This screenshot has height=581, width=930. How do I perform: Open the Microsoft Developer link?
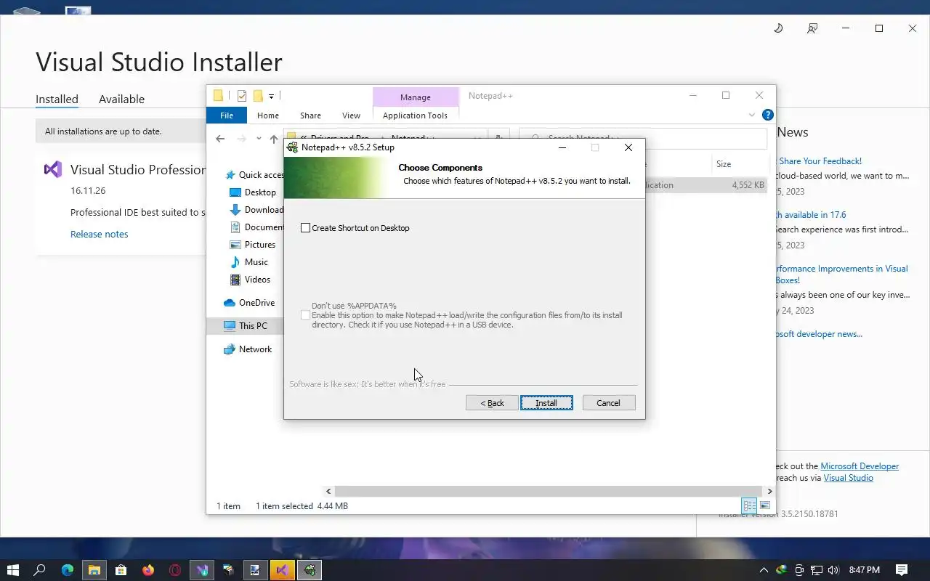pyautogui.click(x=860, y=466)
